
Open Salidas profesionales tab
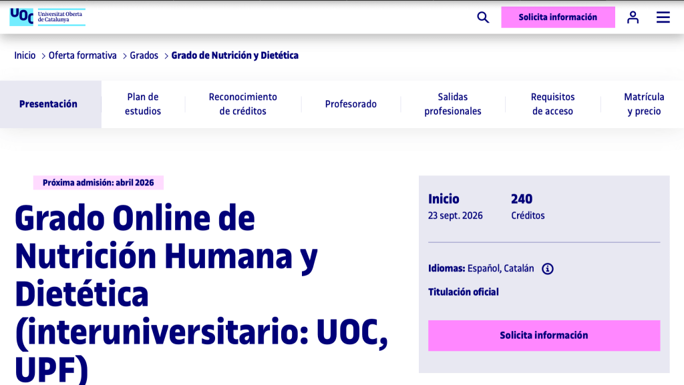(x=453, y=104)
